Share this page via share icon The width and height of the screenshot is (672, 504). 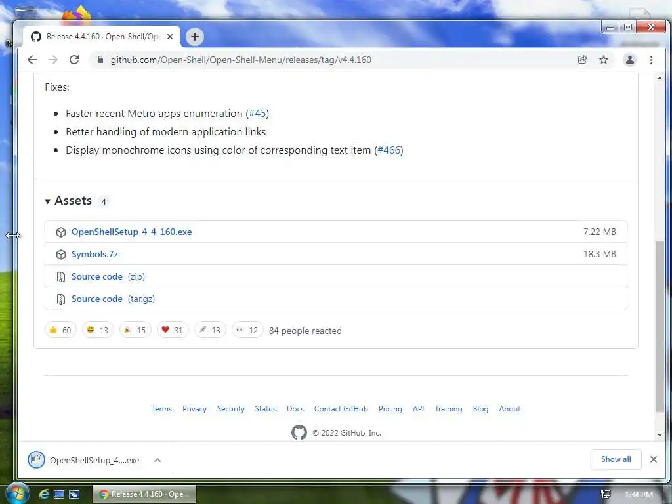[x=583, y=60]
